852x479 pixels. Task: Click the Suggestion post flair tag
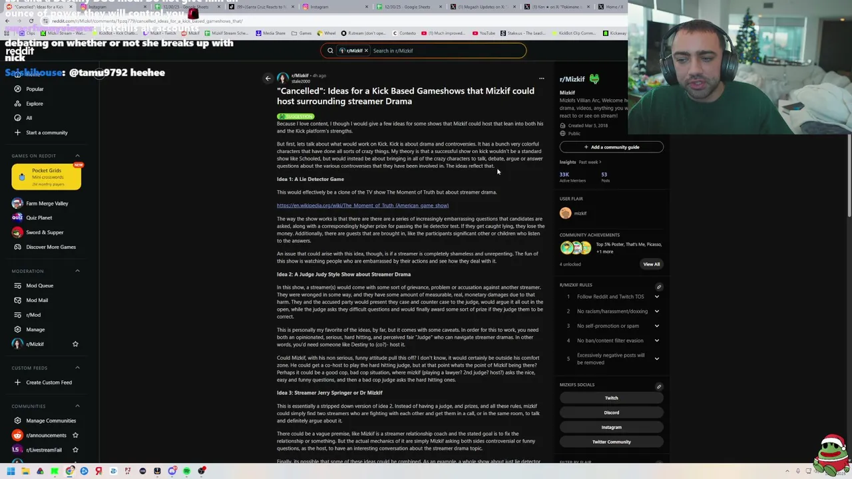[296, 116]
